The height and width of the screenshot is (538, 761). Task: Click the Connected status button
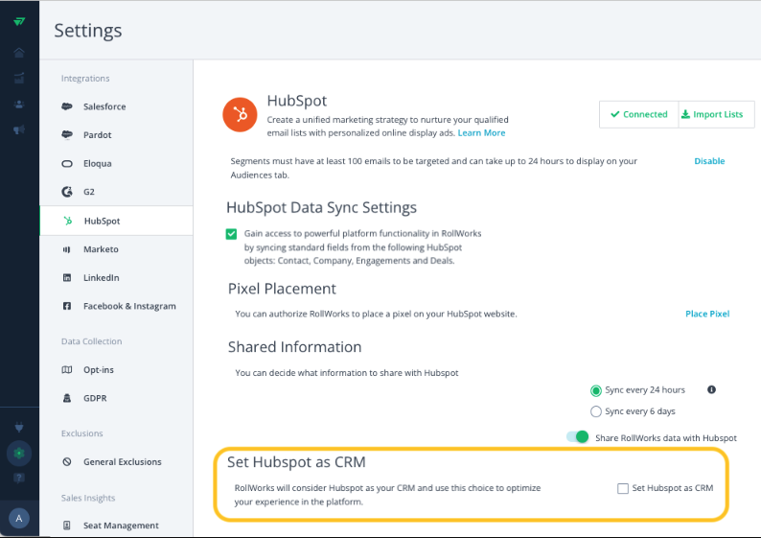[x=638, y=114]
